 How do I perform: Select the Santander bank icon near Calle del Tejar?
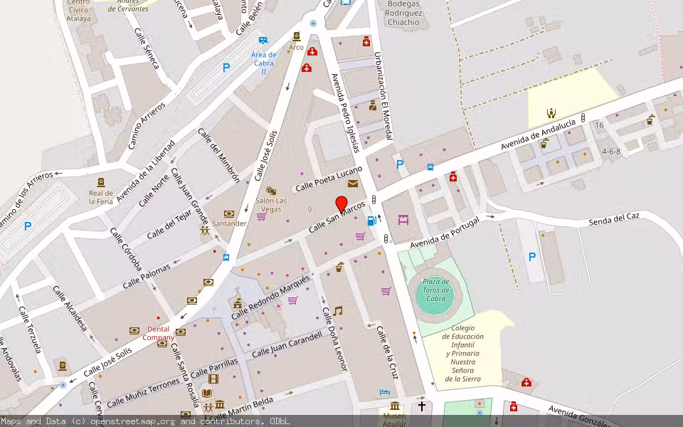click(228, 214)
